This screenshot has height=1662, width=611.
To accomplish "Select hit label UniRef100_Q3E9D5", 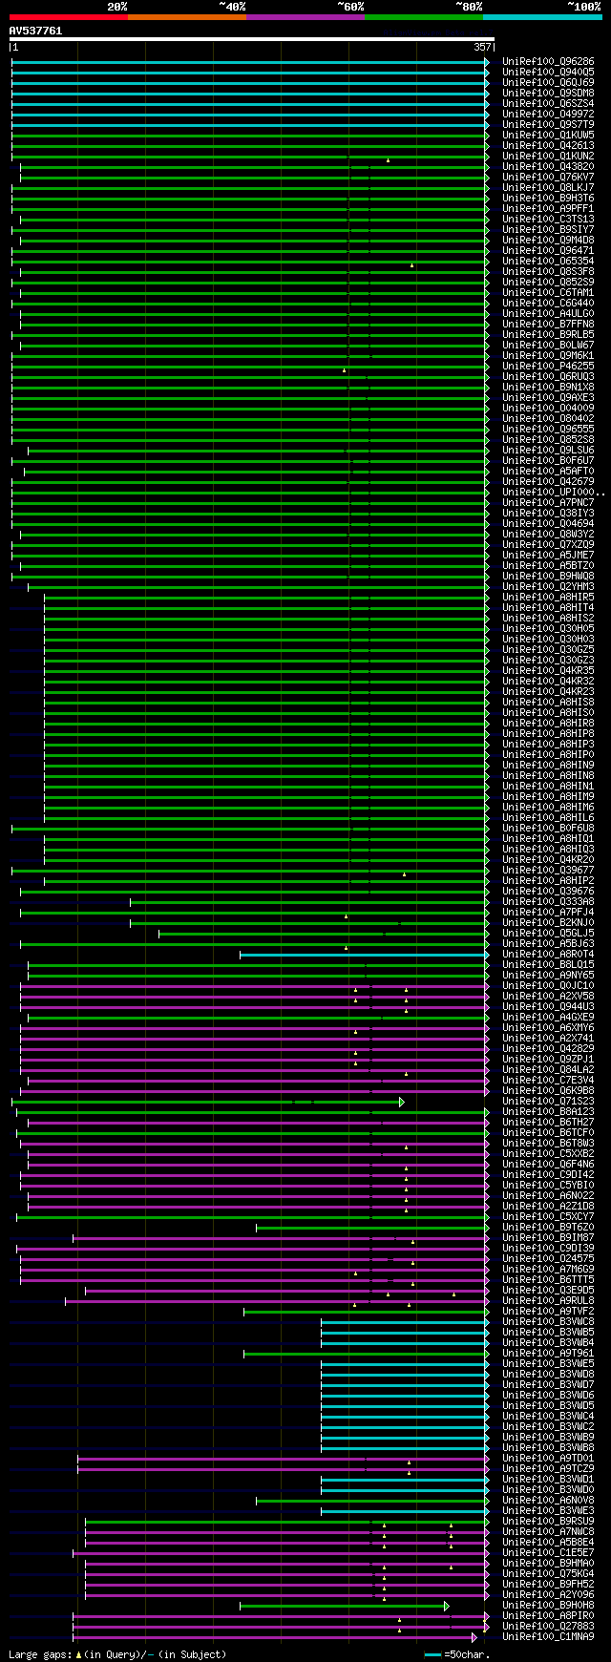I will point(548,1291).
